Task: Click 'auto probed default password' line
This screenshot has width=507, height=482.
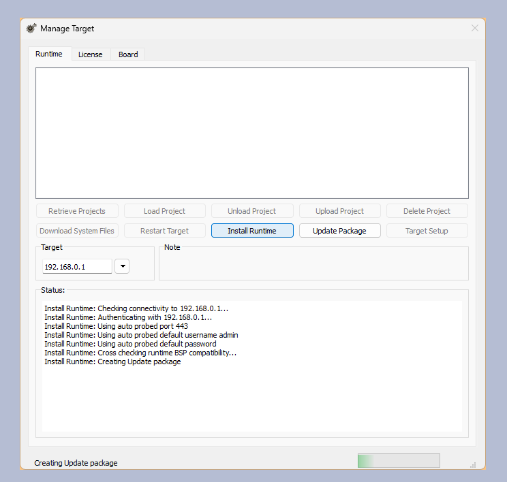Action: pyautogui.click(x=130, y=344)
